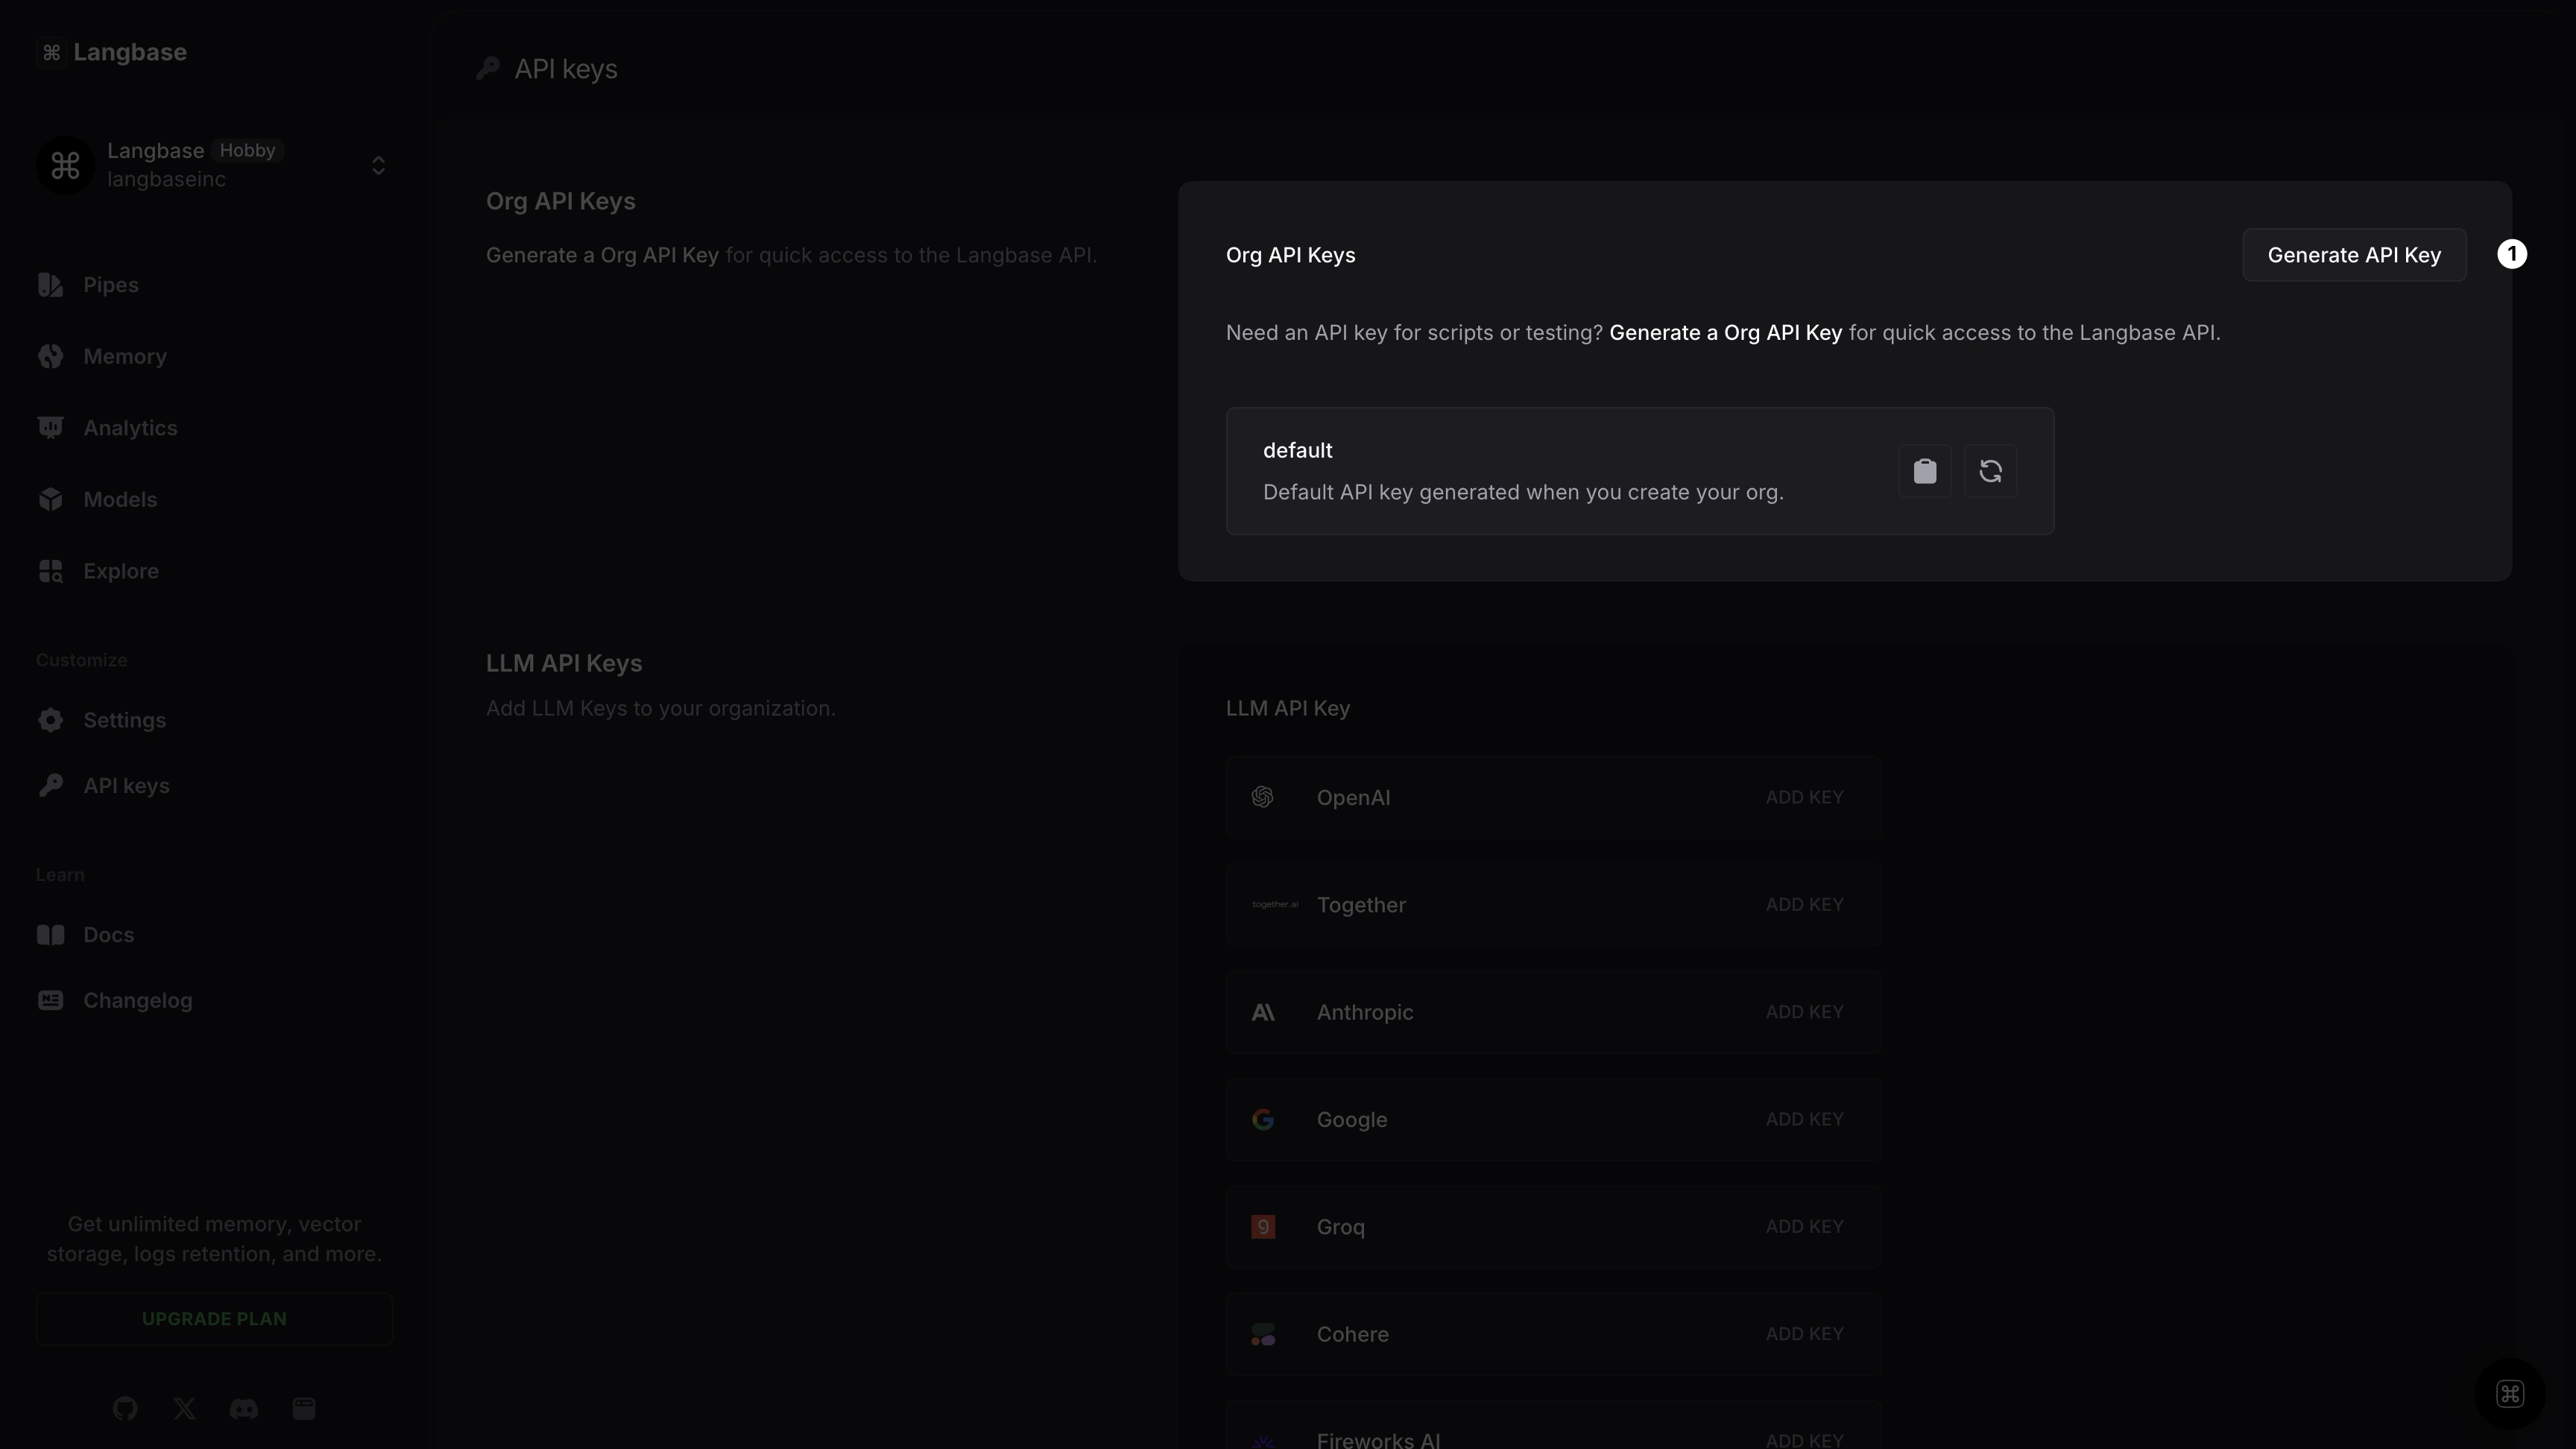2576x1449 pixels.
Task: Navigate to Models
Action: [120, 499]
